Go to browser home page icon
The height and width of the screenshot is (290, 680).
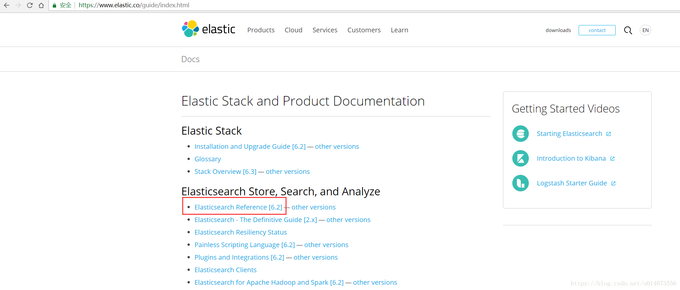tap(41, 5)
